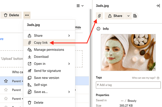
Task: Select Send for signature option
Action: coord(49,71)
